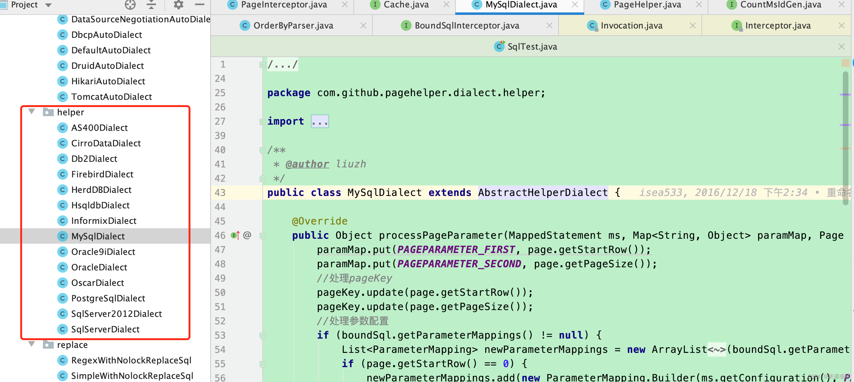Screen dimensions: 854x382
Task: Collapse the helper folder
Action: (32, 112)
